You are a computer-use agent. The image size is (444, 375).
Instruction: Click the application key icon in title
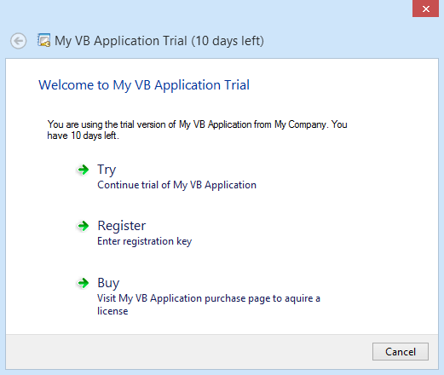44,40
